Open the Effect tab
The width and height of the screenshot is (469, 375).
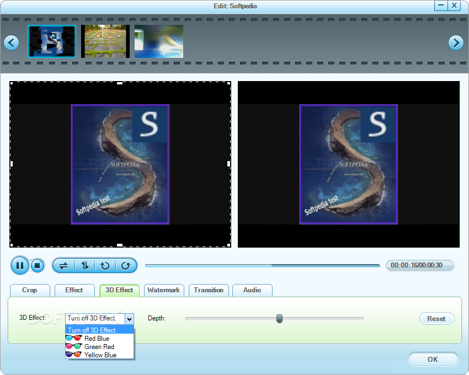point(74,290)
